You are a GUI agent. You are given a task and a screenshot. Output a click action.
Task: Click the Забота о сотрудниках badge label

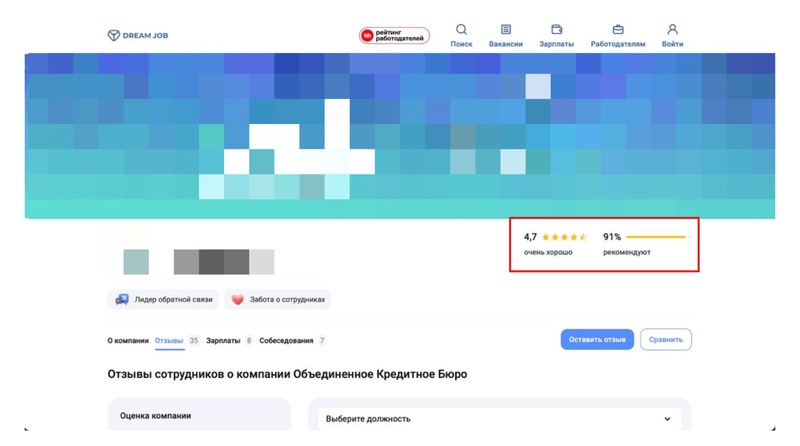coord(287,299)
